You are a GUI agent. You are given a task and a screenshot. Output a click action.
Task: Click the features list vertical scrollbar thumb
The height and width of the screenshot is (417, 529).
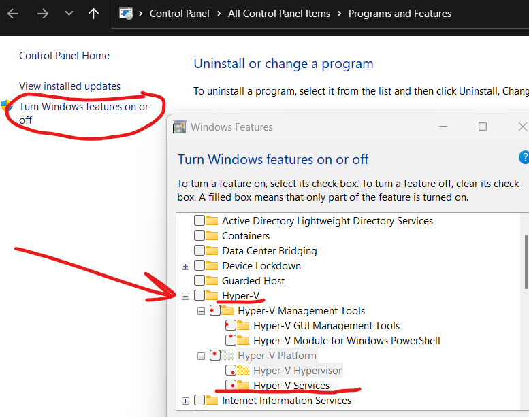pos(526,262)
